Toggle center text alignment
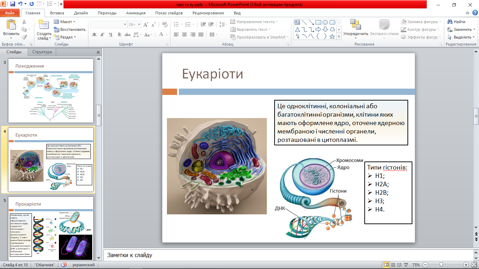The height and width of the screenshot is (269, 479). point(184,34)
